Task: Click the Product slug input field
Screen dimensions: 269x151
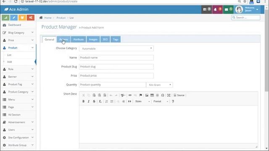Action: click(116, 67)
